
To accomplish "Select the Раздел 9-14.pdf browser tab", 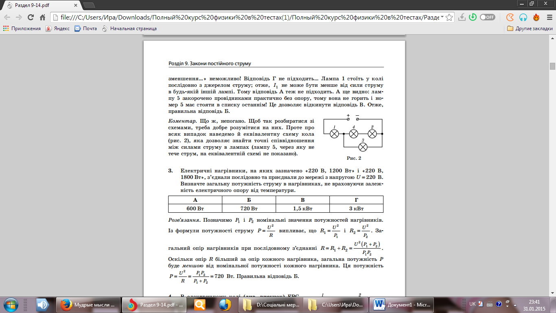I will pos(41,5).
